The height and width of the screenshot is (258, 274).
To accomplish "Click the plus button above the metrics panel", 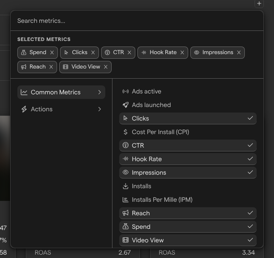I will tap(259, 3).
